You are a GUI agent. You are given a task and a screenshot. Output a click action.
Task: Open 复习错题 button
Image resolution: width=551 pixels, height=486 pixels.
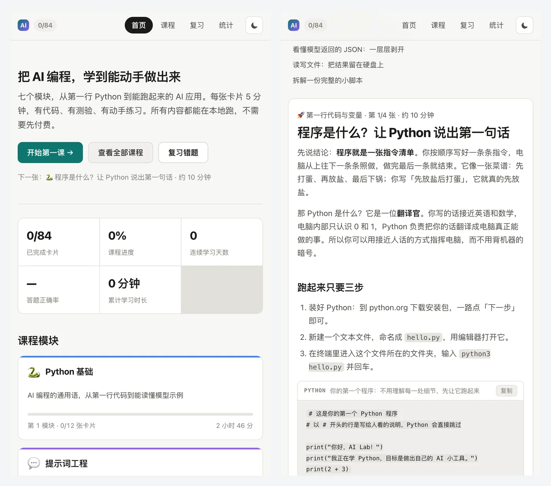click(183, 153)
